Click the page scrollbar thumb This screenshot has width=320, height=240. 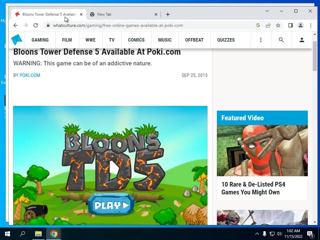315,57
